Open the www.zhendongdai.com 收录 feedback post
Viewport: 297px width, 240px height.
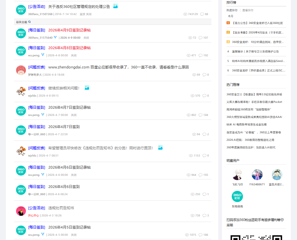[x=119, y=67]
